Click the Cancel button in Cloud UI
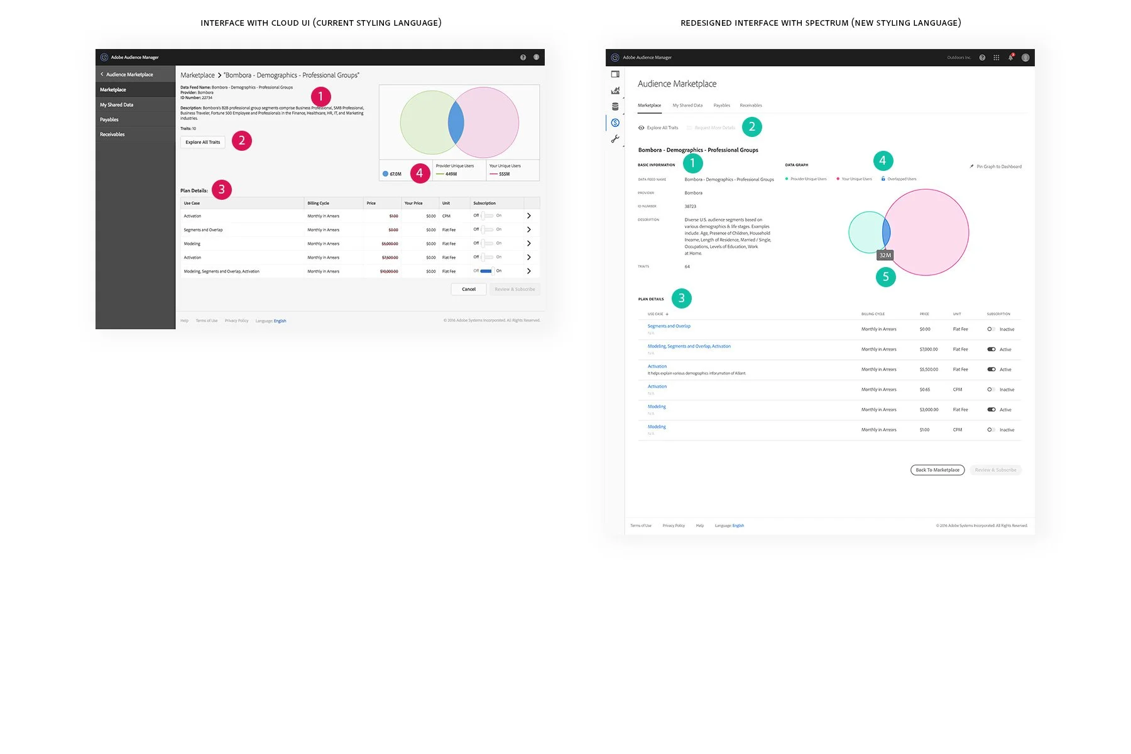1131x754 pixels. click(469, 289)
